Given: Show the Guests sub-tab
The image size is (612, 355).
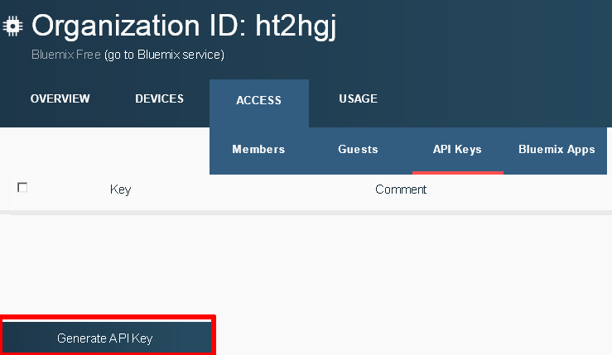Looking at the screenshot, I should point(358,150).
